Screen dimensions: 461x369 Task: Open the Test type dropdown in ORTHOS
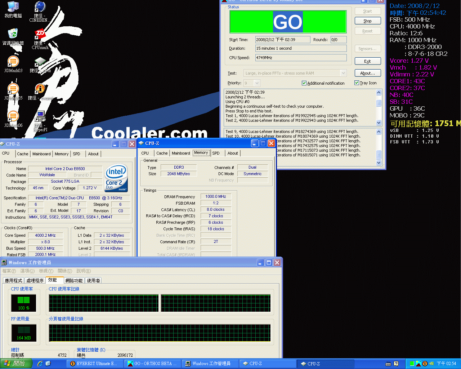[343, 73]
